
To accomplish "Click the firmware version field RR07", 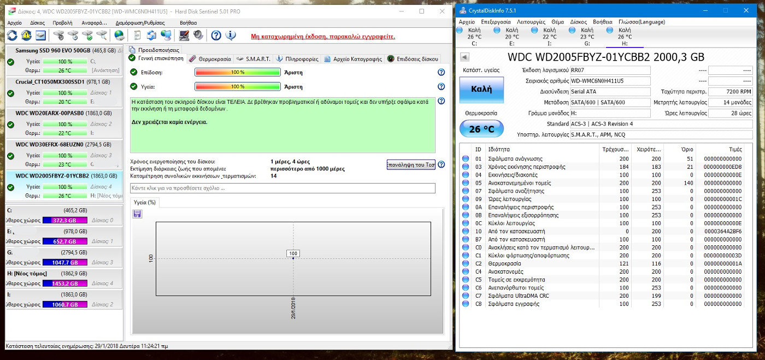I will (610, 70).
